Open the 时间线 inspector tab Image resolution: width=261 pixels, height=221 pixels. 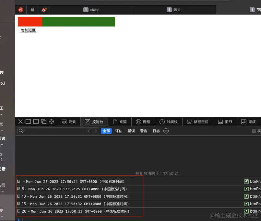[x=169, y=122]
